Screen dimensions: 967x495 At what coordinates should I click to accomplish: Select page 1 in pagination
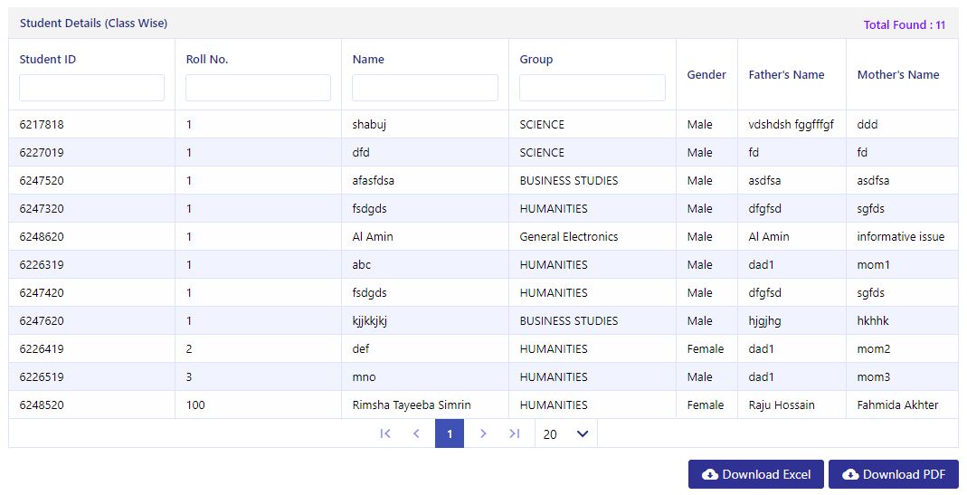click(450, 433)
